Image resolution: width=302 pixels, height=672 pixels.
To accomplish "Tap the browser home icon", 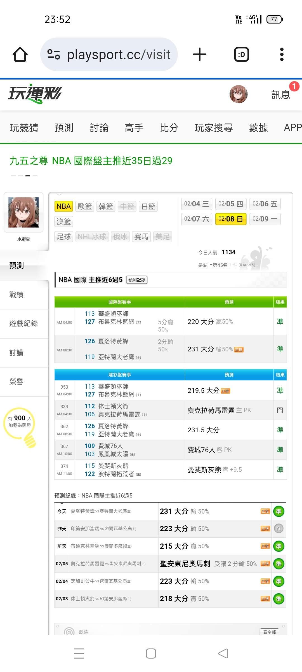I will coord(20,54).
